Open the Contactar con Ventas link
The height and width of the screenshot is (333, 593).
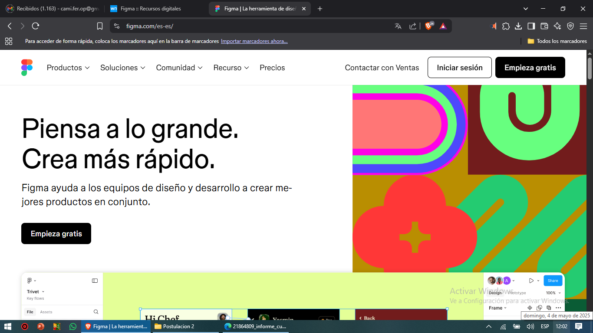[382, 68]
